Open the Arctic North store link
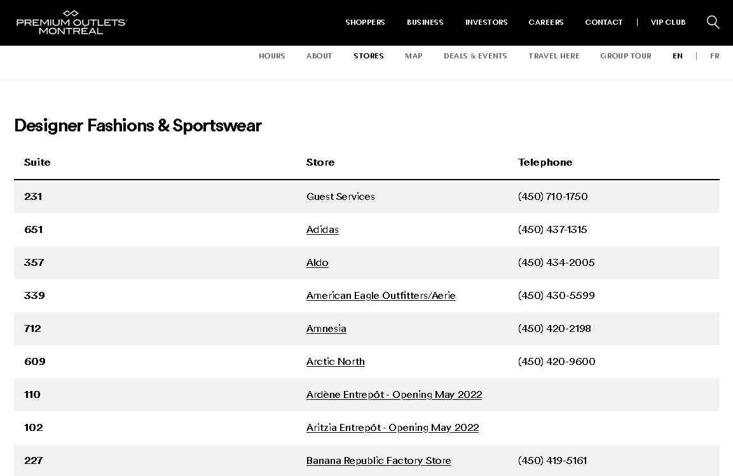Image resolution: width=733 pixels, height=476 pixels. [336, 362]
